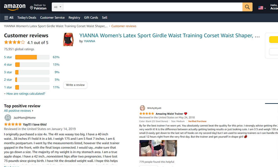This screenshot has width=278, height=167.
Task: Open Today's Deals in navigation bar
Action: (27, 18)
